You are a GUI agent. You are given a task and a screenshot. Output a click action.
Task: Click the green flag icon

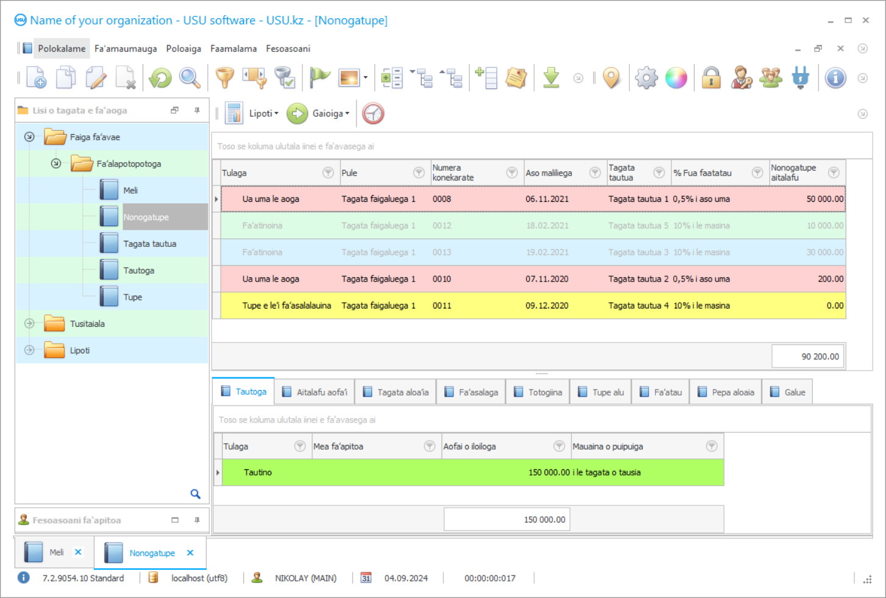(x=320, y=78)
